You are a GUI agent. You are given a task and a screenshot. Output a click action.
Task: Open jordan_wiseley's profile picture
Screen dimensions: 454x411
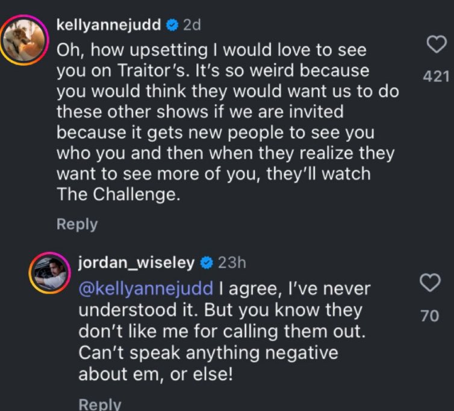pyautogui.click(x=50, y=274)
